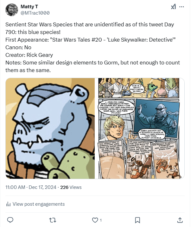This screenshot has width=191, height=227.
Task: Click the "226 Views" count
Action: tap(71, 187)
